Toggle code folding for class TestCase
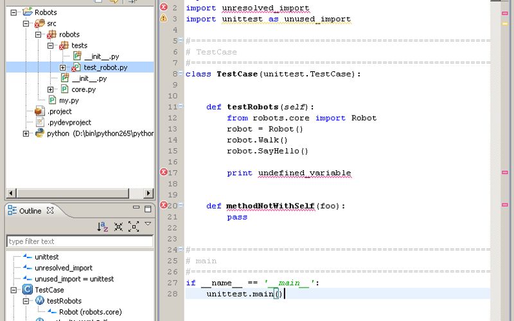514x321 pixels. [x=180, y=74]
